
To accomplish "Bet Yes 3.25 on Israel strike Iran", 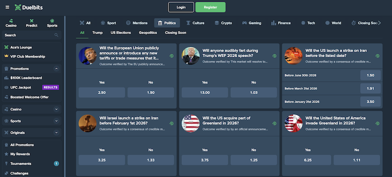I will (102, 160).
